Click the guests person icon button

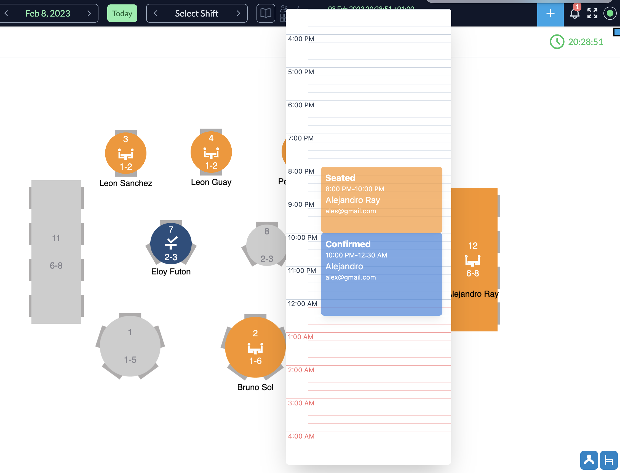click(x=589, y=460)
